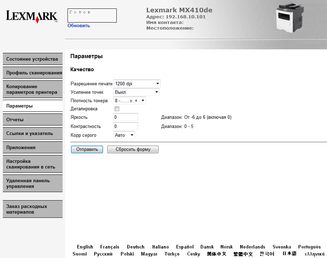Open Профиль сканирования menu item
327x258 pixels.
(x=33, y=73)
